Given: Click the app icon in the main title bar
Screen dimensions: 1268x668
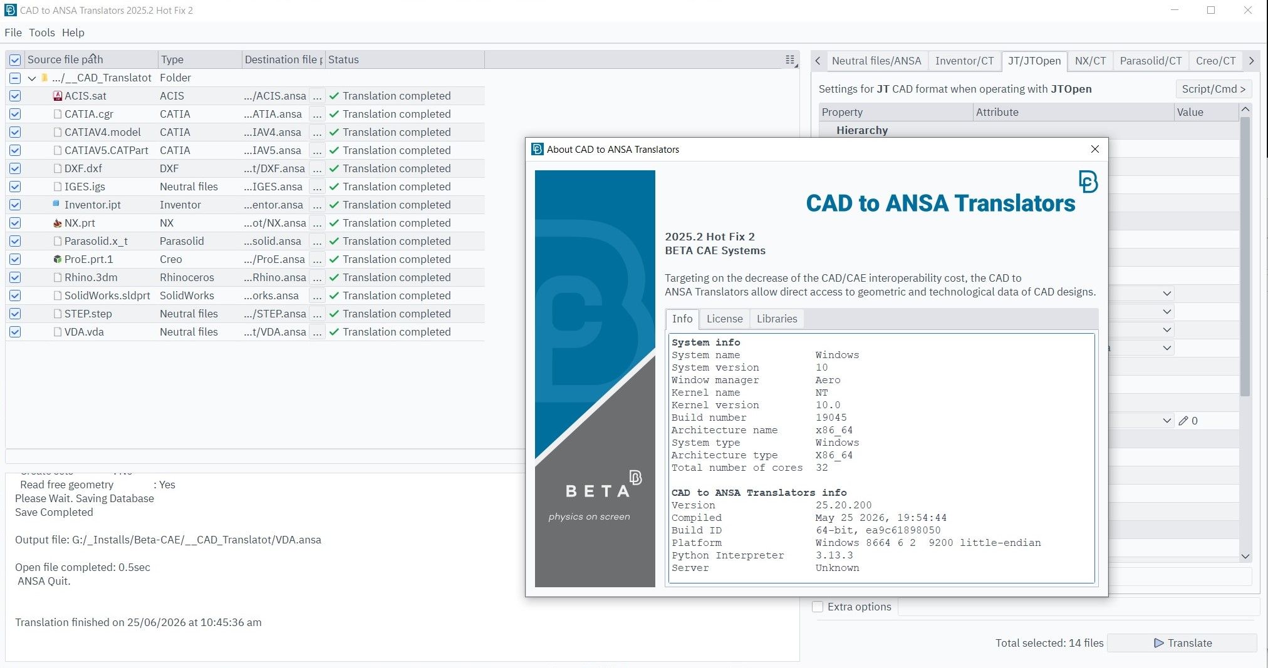Looking at the screenshot, I should pos(11,10).
